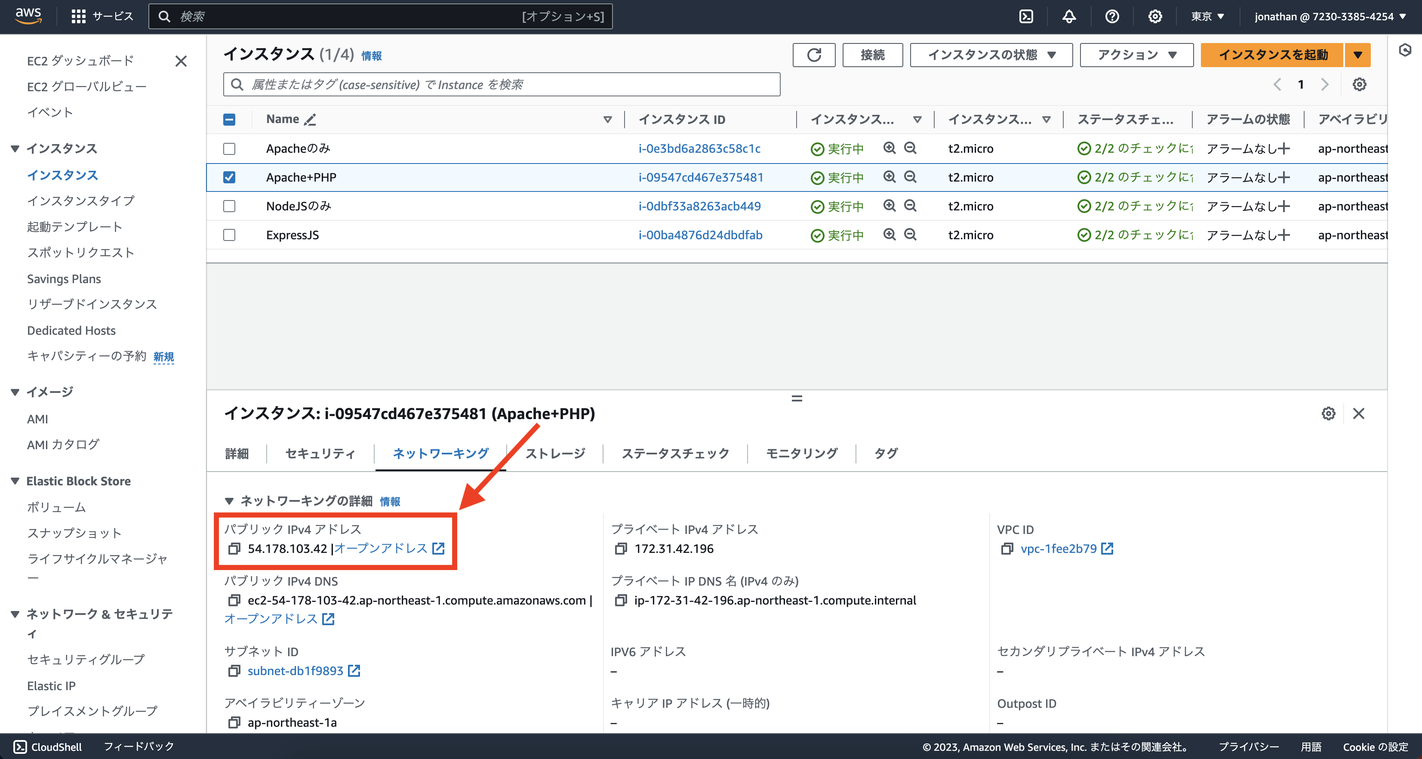Click the pencil icon beside the Name column

click(x=310, y=119)
